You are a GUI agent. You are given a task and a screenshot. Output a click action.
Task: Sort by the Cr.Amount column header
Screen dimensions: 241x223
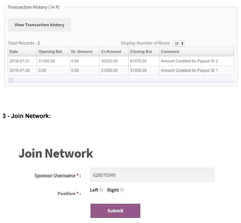pyautogui.click(x=114, y=51)
